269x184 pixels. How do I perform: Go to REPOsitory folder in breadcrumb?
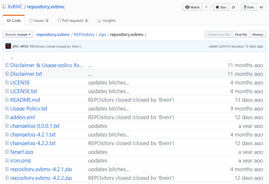(84, 34)
